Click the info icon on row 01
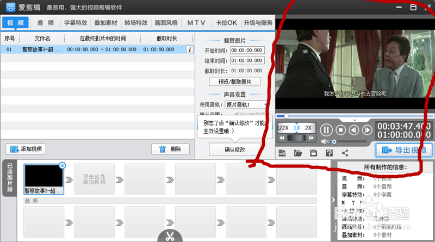435x242 pixels. click(x=190, y=49)
